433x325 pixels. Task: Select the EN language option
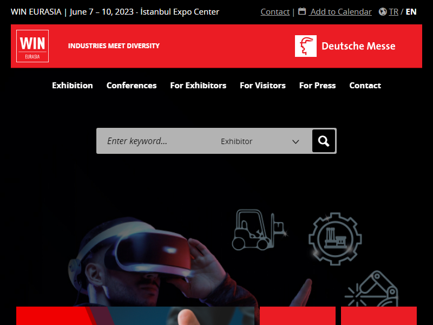click(411, 11)
